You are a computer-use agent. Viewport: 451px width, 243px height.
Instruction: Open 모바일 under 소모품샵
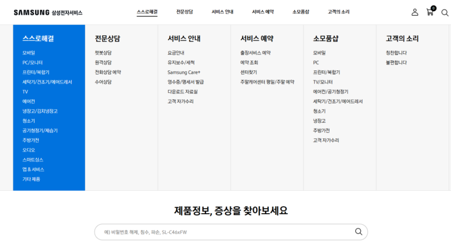click(319, 53)
